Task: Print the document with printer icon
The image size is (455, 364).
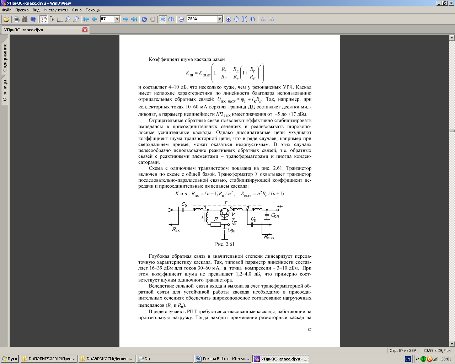Action: coord(16,19)
